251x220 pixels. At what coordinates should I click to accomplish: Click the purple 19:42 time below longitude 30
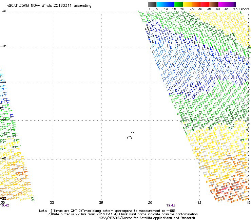[x=5, y=205]
